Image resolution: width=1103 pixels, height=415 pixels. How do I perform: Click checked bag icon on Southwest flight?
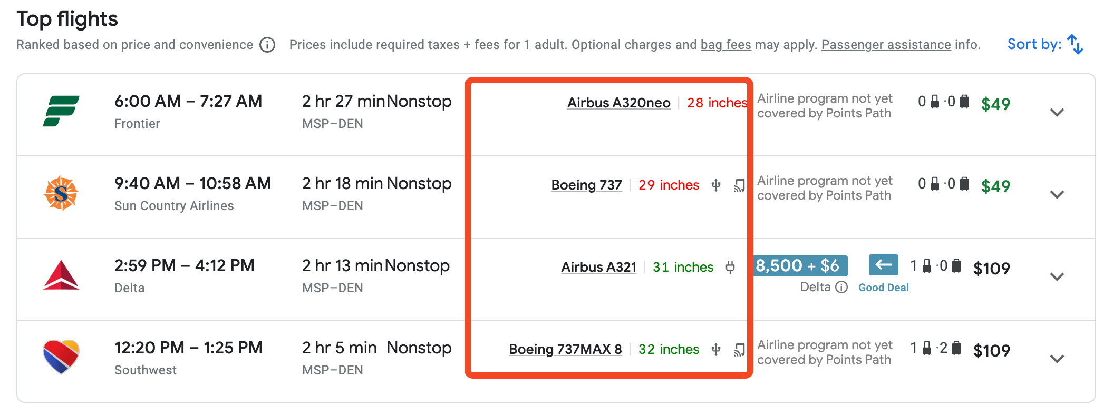(x=956, y=348)
